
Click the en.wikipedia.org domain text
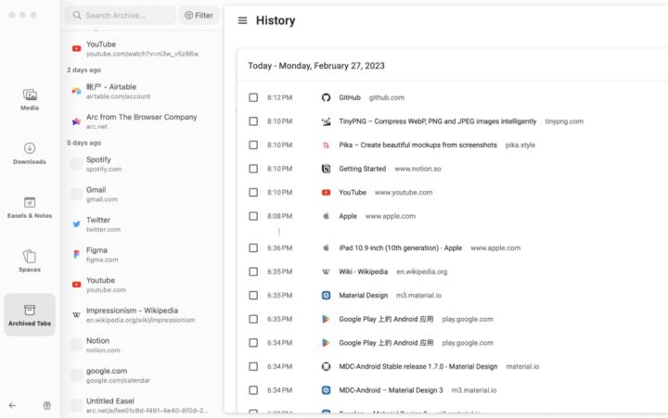click(x=422, y=272)
